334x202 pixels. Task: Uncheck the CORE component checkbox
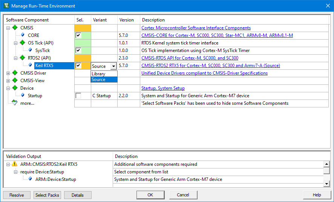(x=78, y=35)
